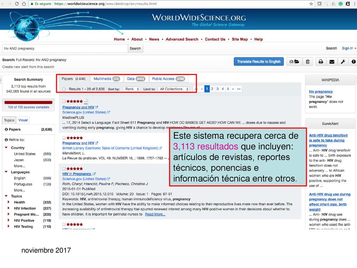Viewport: 357px width, 268px height.
Task: Expand the HIV Infection topic
Action: [9, 208]
